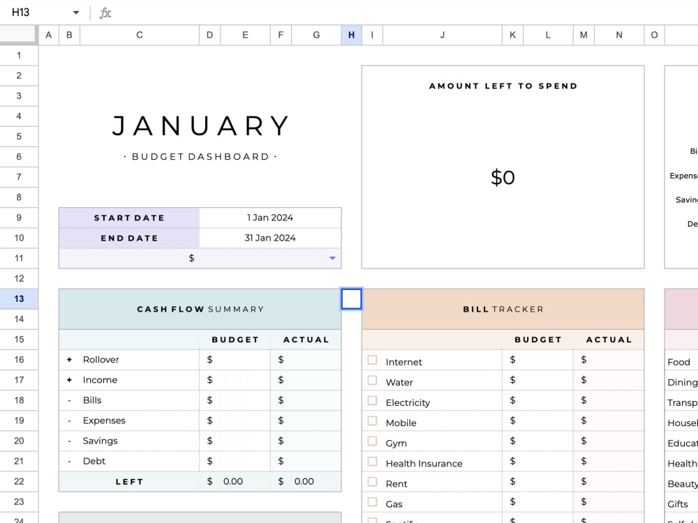This screenshot has width=698, height=523.
Task: Click the AMOUNT LEFT TO SPEND heading
Action: 503,86
